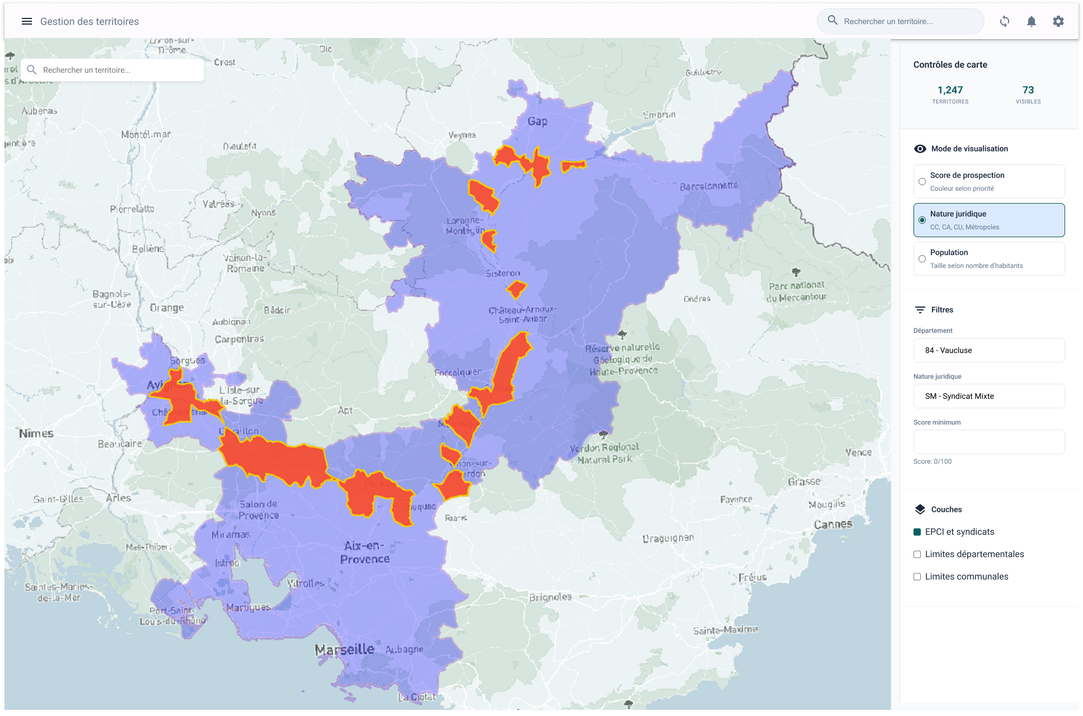1083x716 pixels.
Task: Enable Limites communales layer checkbox
Action: (x=917, y=577)
